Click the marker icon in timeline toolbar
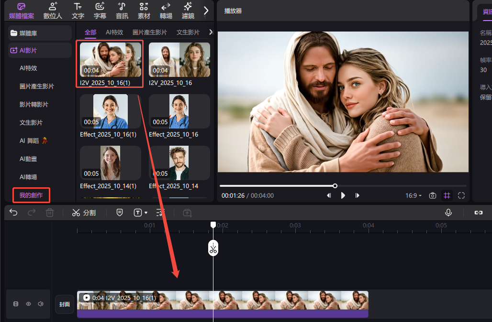This screenshot has height=322, width=492. [120, 213]
